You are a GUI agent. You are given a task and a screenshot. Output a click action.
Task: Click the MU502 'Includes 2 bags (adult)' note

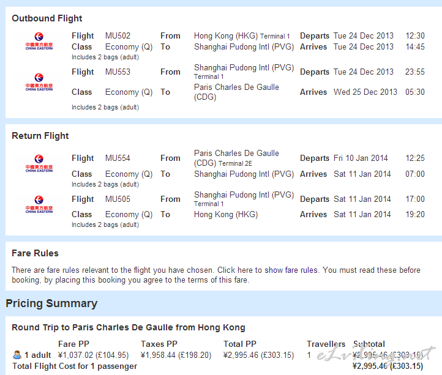point(105,57)
